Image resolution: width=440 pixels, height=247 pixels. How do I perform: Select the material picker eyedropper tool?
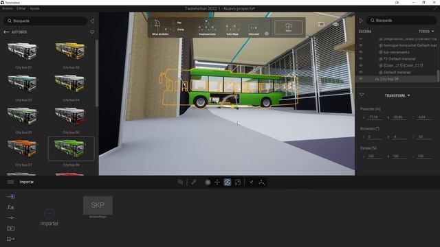tap(194, 183)
